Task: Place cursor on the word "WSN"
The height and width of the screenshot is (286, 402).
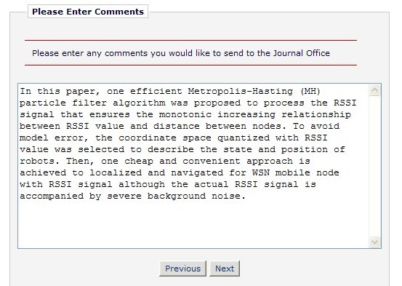Action: click(x=261, y=172)
